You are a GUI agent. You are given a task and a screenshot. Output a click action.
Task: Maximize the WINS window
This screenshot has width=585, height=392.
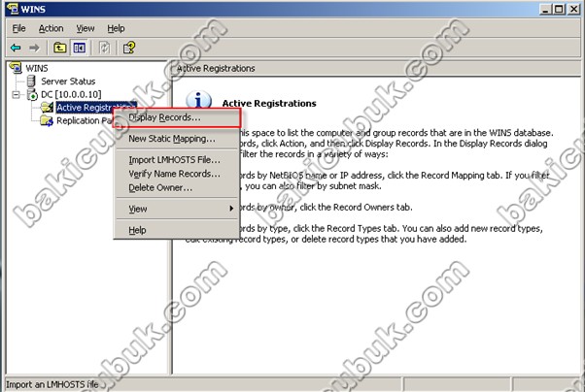[559, 9]
